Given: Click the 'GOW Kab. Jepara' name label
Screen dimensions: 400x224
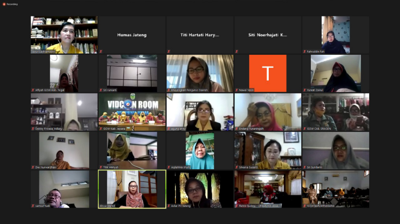Looking at the screenshot, I should pyautogui.click(x=114, y=129).
